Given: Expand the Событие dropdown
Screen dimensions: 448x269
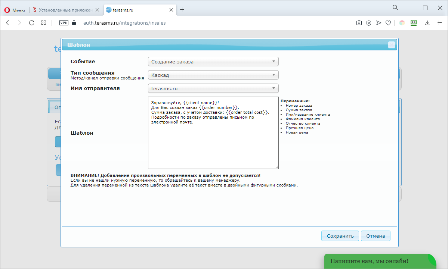Looking at the screenshot, I should [213, 62].
